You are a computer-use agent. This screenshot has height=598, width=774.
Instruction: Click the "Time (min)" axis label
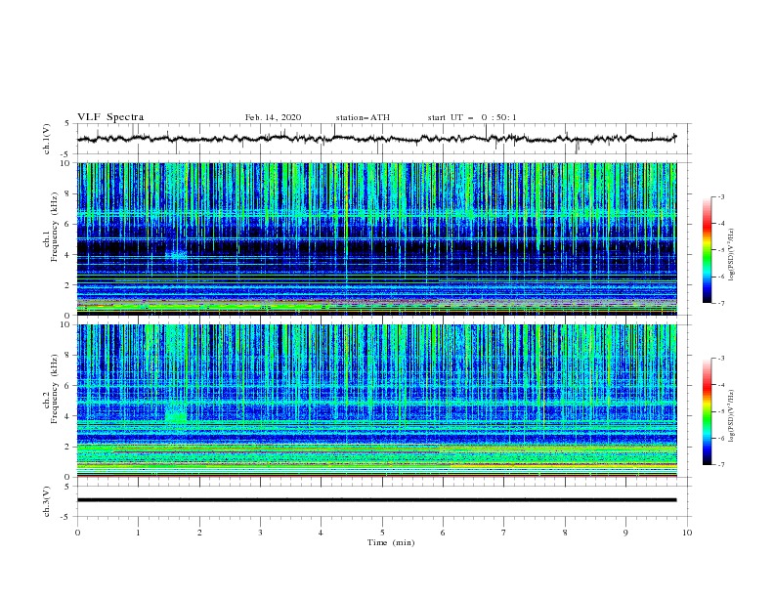391,542
